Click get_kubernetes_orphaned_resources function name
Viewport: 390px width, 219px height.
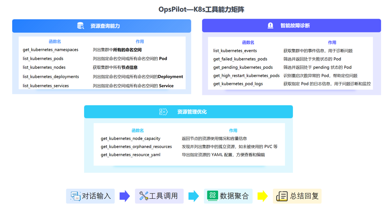(x=136, y=147)
